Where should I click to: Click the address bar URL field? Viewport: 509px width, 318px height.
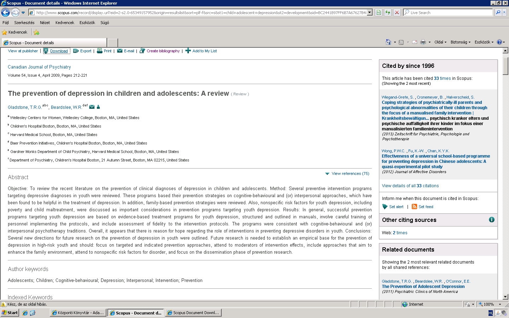click(198, 13)
